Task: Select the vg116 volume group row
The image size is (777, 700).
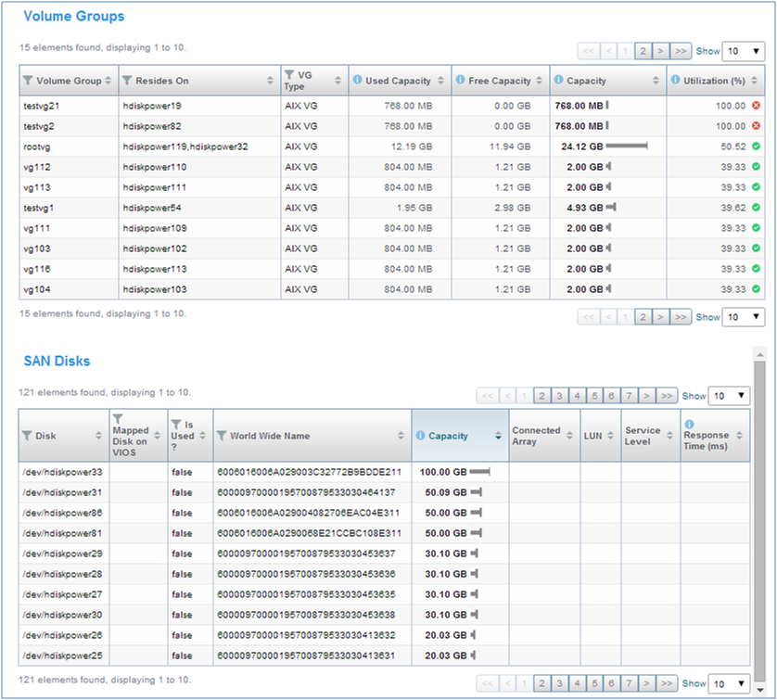Action: pyautogui.click(x=392, y=269)
